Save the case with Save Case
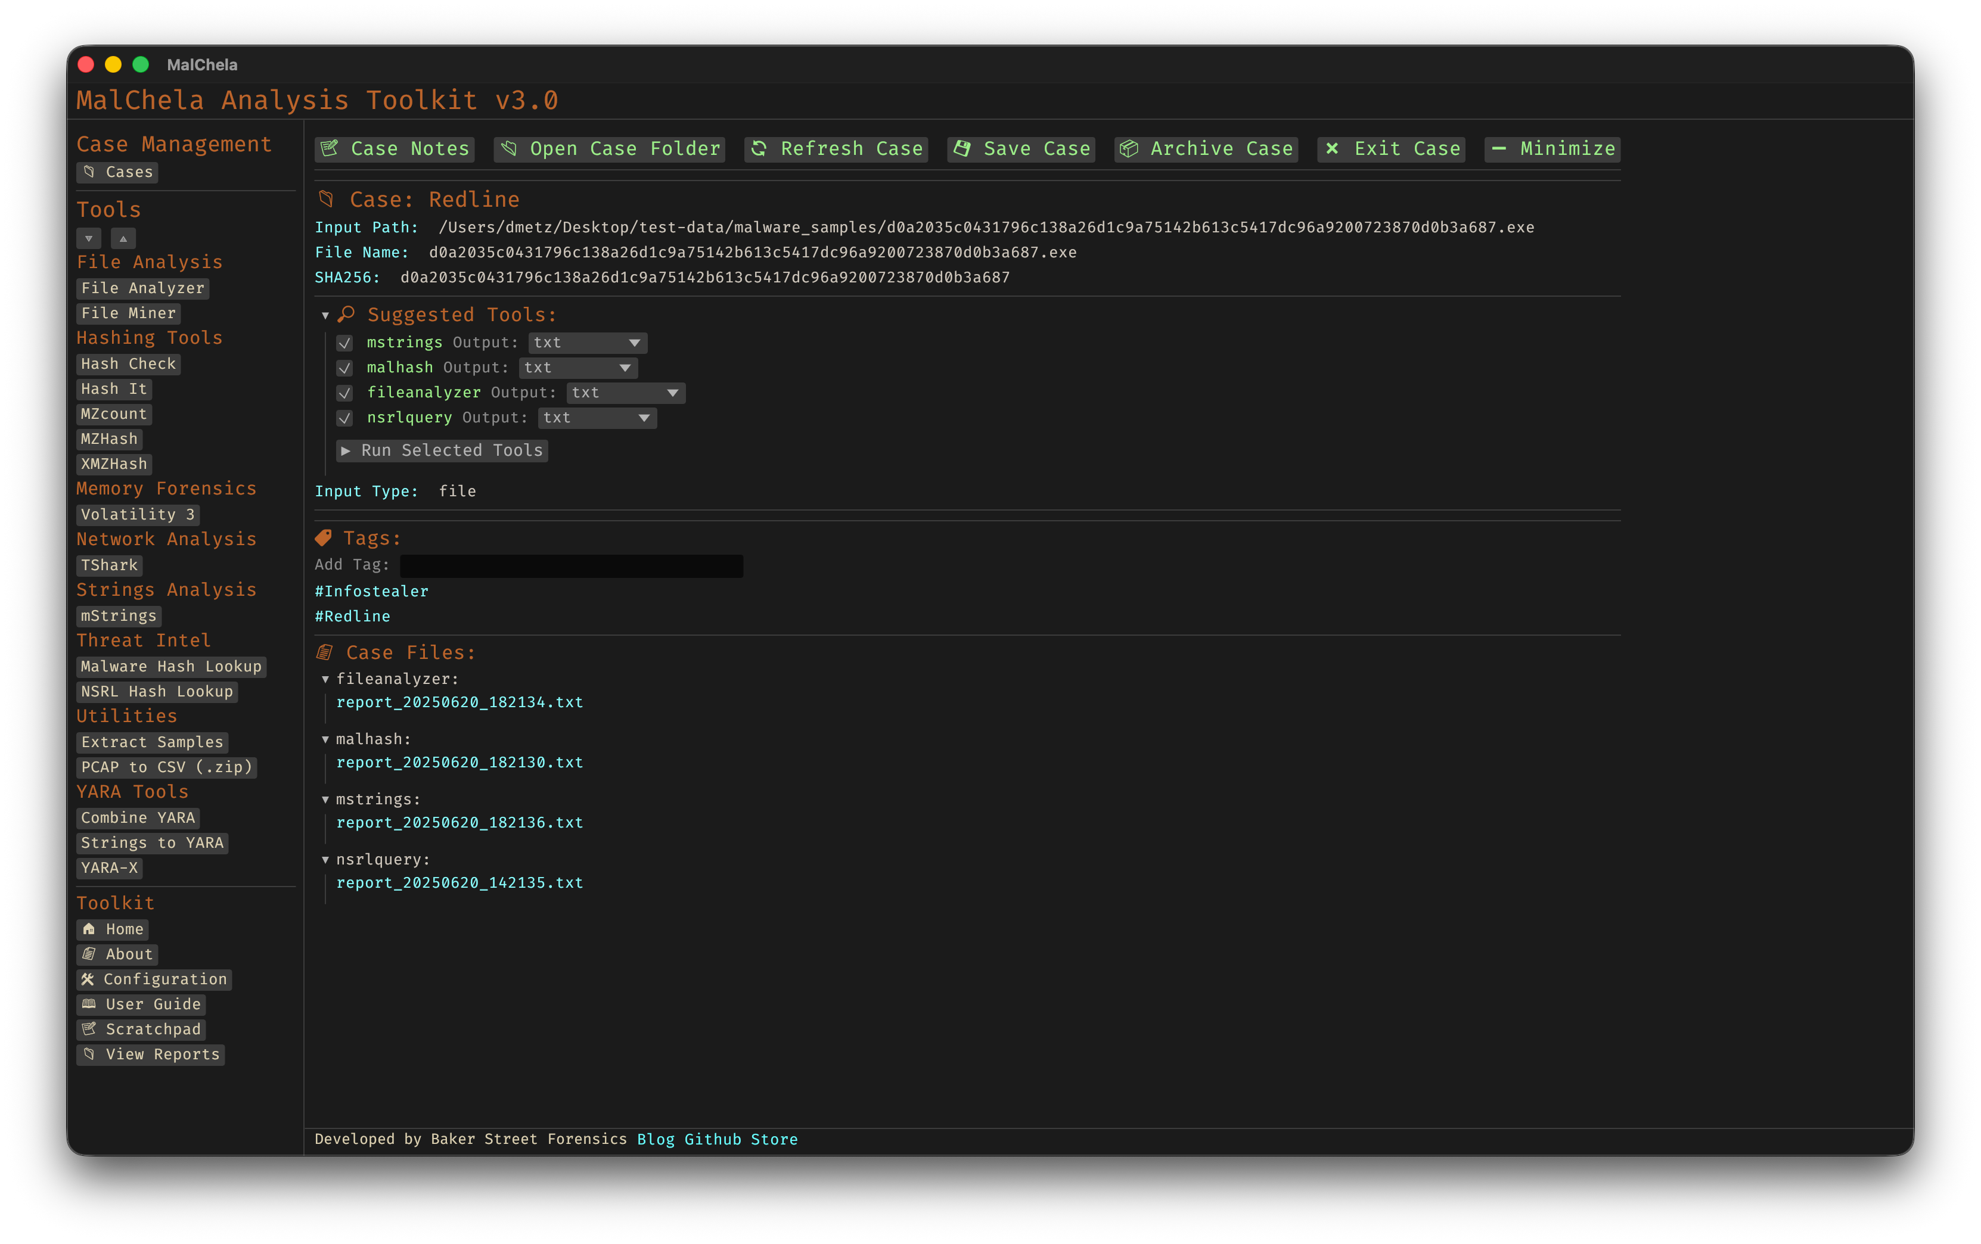Image resolution: width=1981 pixels, height=1244 pixels. pyautogui.click(x=1021, y=149)
